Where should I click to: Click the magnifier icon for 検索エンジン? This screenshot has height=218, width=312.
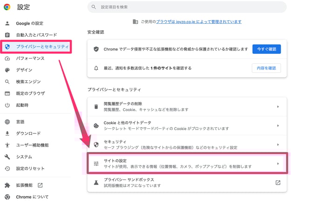pos(7,82)
